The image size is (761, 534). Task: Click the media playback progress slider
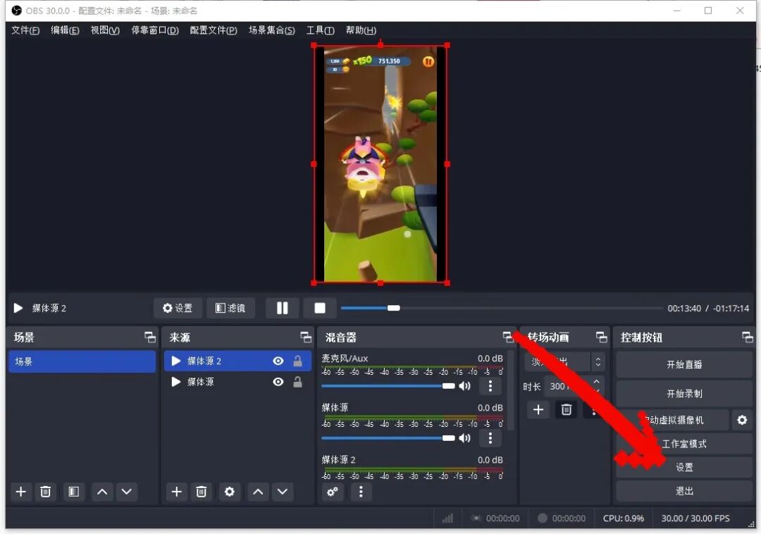point(501,308)
